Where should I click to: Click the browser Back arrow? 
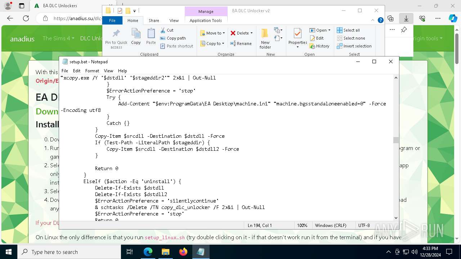tap(10, 18)
